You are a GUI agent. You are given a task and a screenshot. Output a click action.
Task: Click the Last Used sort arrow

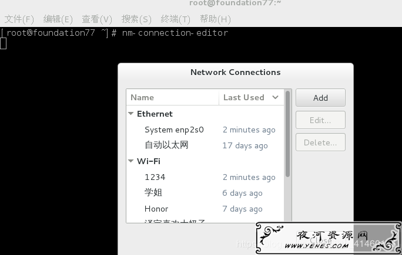[276, 97]
